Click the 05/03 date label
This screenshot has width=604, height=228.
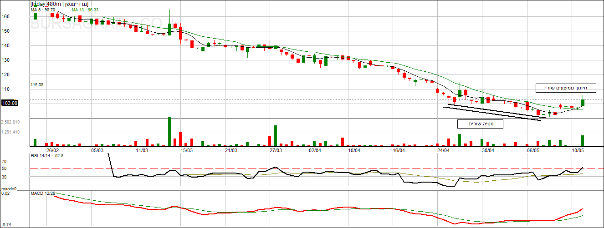tap(97, 150)
